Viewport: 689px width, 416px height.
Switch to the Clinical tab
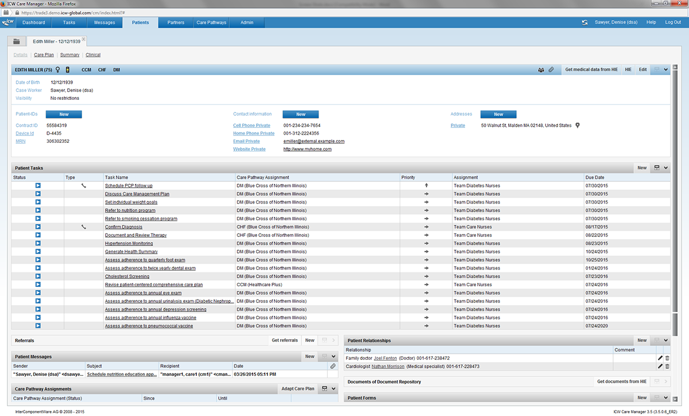point(93,55)
